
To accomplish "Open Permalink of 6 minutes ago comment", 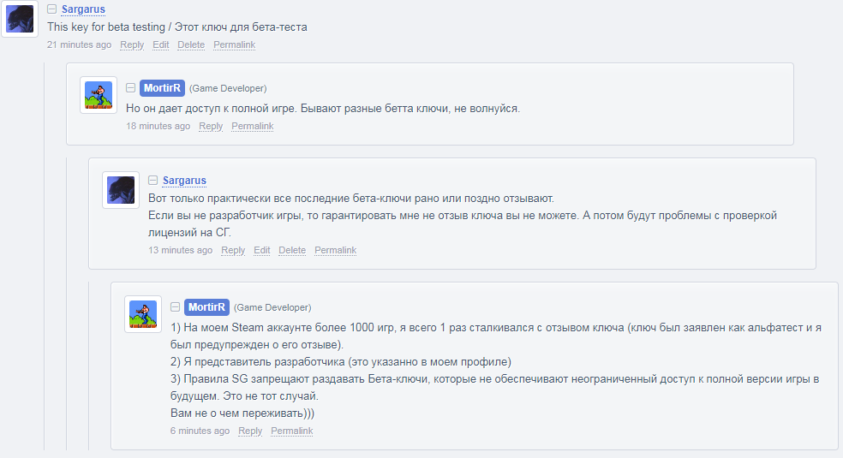I will pyautogui.click(x=292, y=431).
